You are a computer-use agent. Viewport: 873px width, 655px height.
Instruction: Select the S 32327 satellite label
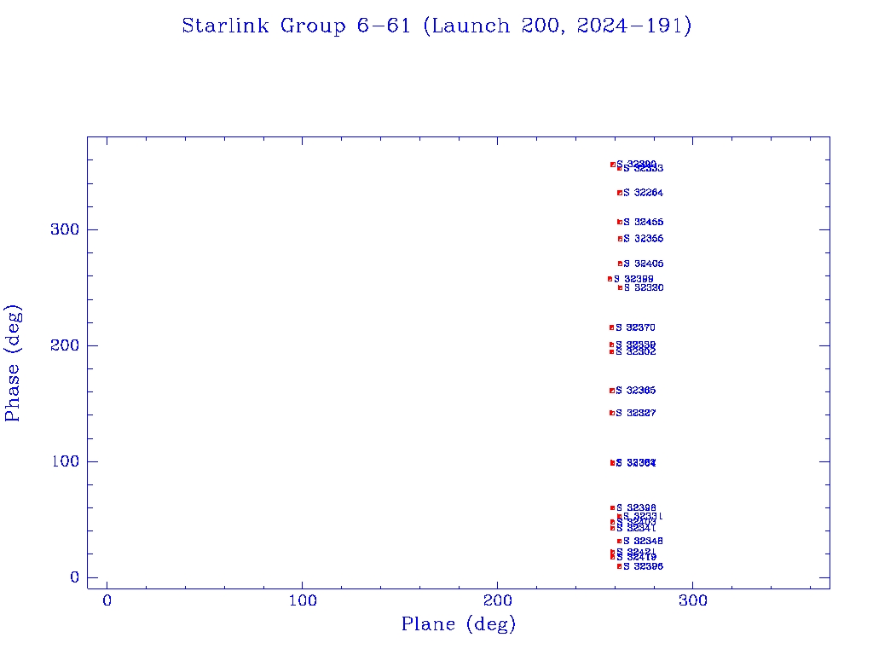coord(635,414)
